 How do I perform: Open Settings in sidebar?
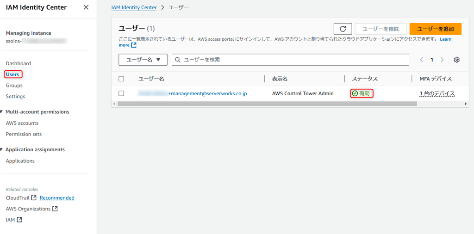tap(15, 96)
